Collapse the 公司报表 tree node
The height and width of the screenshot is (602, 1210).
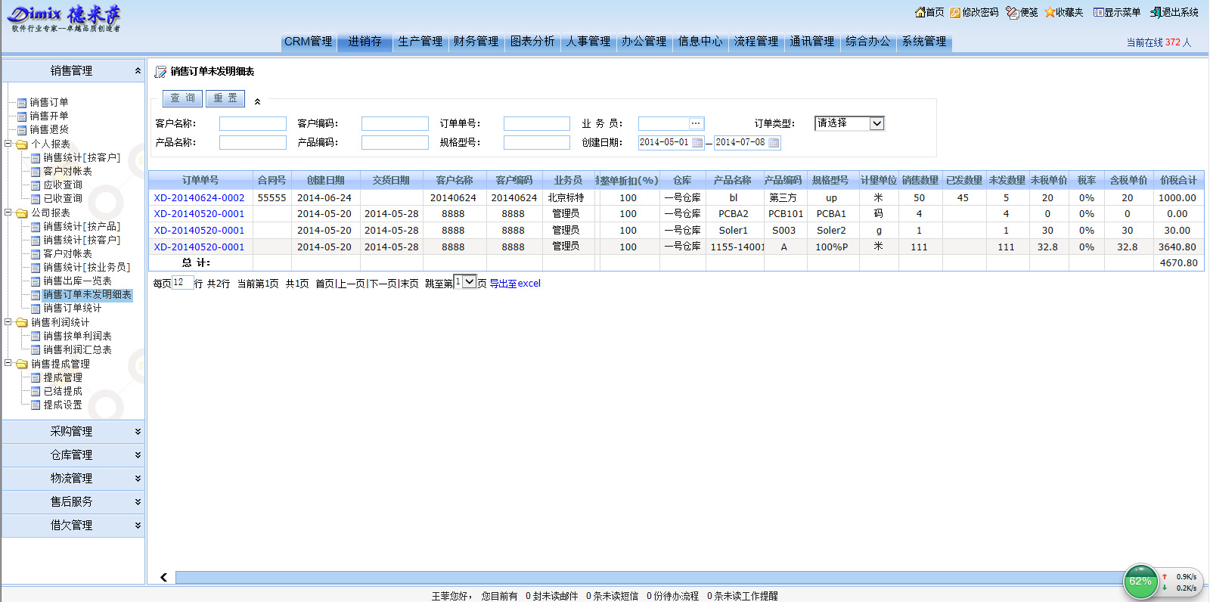[x=8, y=213]
